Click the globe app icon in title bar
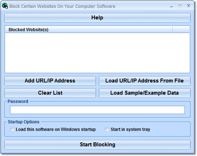Image resolution: width=197 pixels, height=156 pixels. (5, 6)
